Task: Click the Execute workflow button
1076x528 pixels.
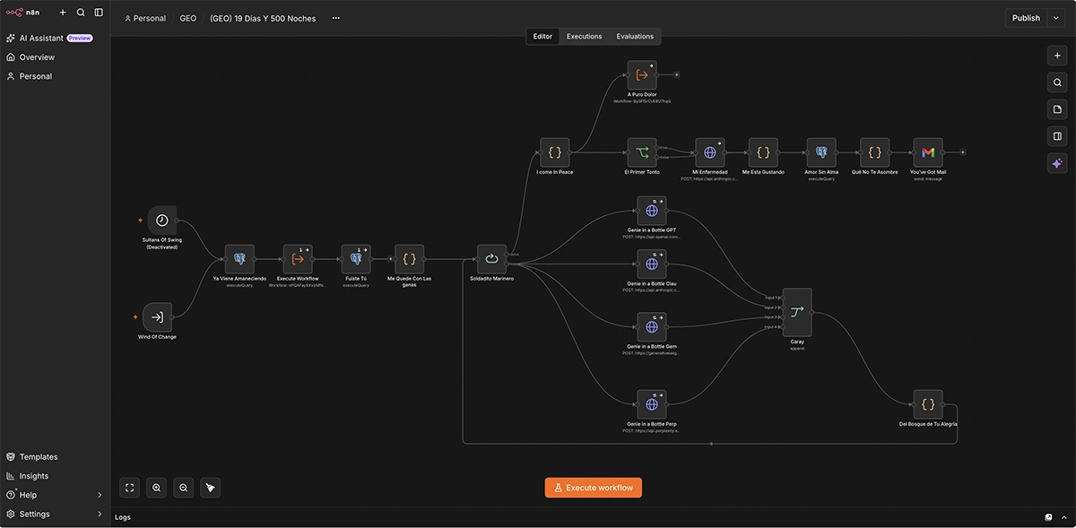Action: click(594, 488)
